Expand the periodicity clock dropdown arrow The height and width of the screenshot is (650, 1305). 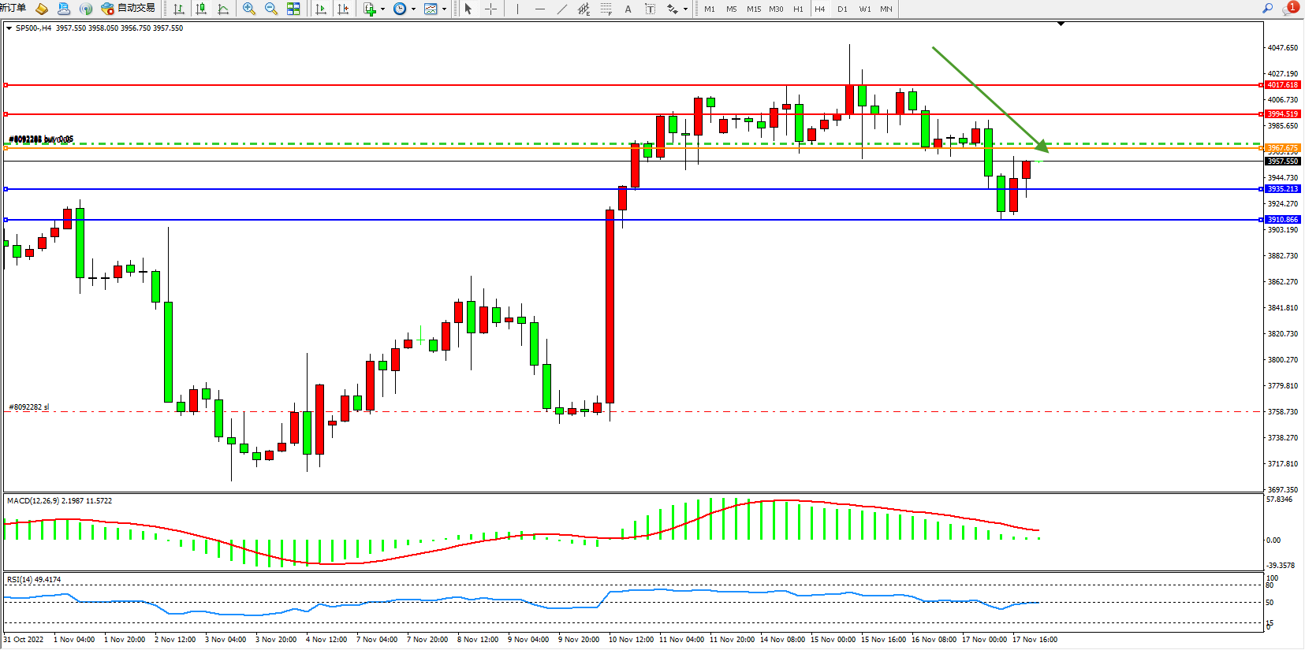(413, 9)
